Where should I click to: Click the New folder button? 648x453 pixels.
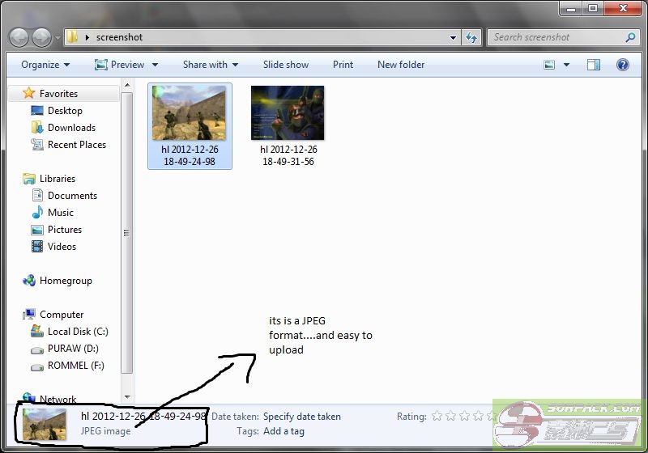coord(401,65)
